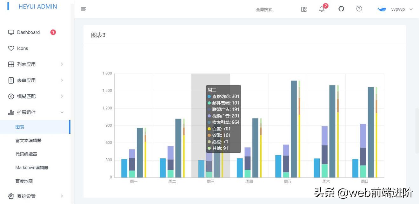Screen dimensions: 419x204
Task: Click the GitHub icon in the header
Action: pyautogui.click(x=341, y=9)
